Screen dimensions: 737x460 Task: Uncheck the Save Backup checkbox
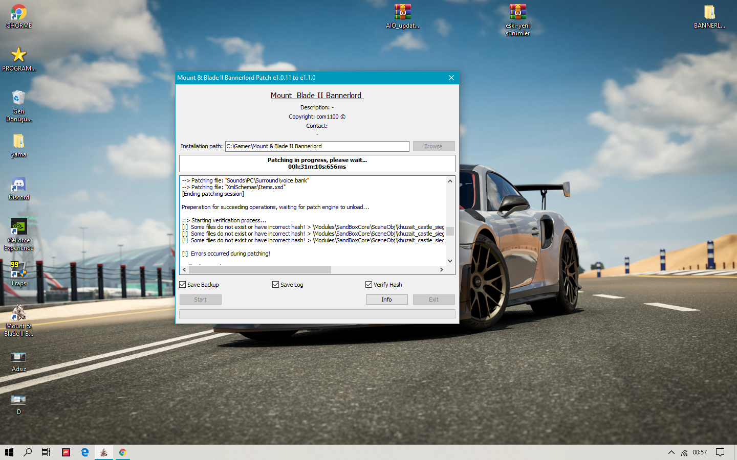point(183,285)
